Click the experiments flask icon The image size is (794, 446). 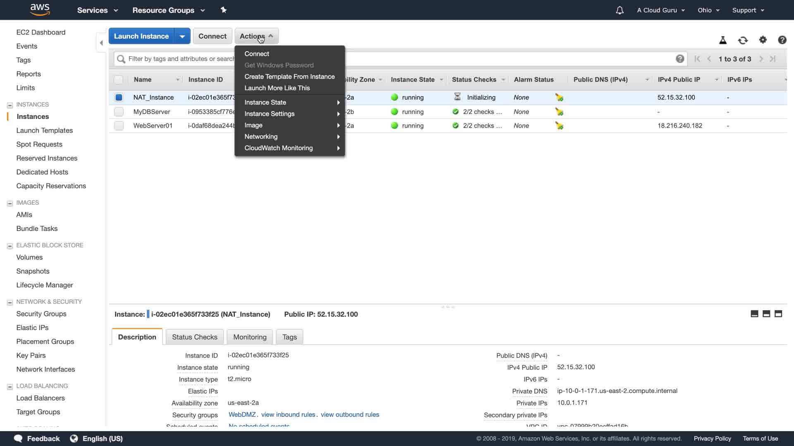723,40
